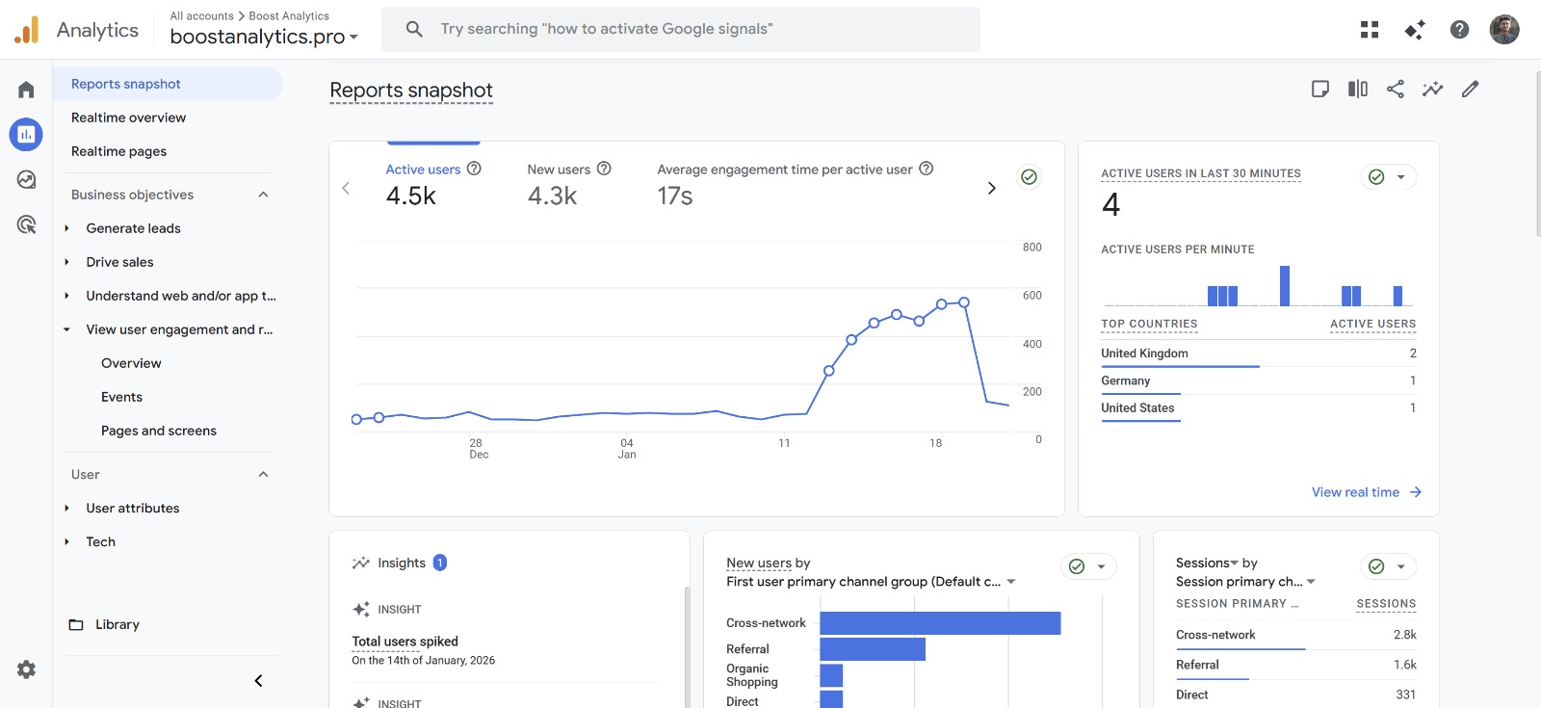
Task: Open the Home icon in left rail
Action: 26,90
